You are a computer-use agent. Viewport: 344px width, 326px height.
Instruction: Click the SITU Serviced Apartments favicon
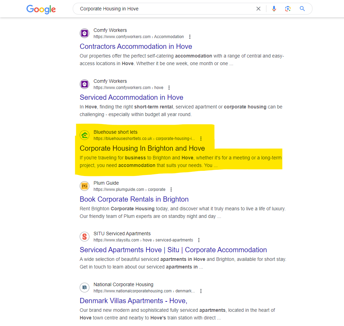tap(85, 237)
